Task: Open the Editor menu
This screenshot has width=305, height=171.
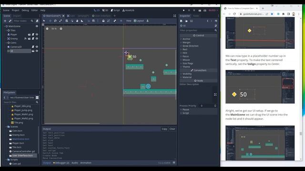Action: 34,10
